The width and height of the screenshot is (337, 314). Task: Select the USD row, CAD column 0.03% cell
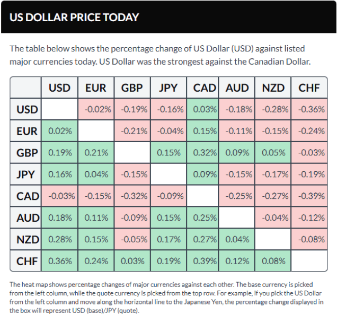(x=205, y=110)
